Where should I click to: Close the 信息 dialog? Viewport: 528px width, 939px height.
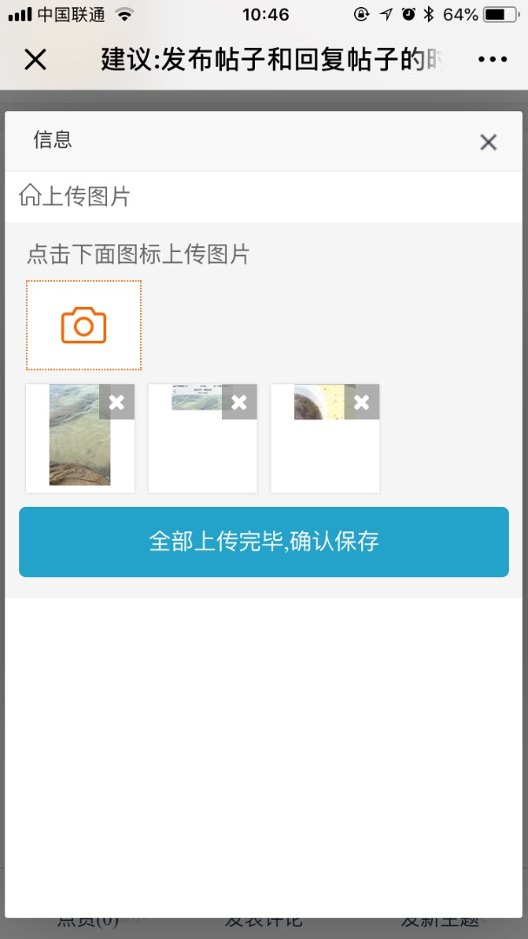489,142
